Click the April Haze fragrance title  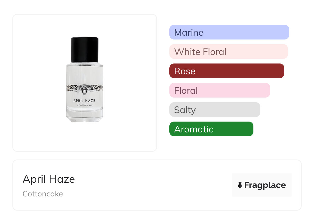point(49,179)
